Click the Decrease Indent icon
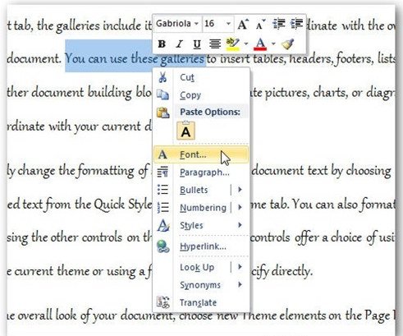This screenshot has width=403, height=336. (x=279, y=24)
